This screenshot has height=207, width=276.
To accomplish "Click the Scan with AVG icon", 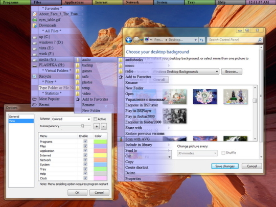I will 121,139.
